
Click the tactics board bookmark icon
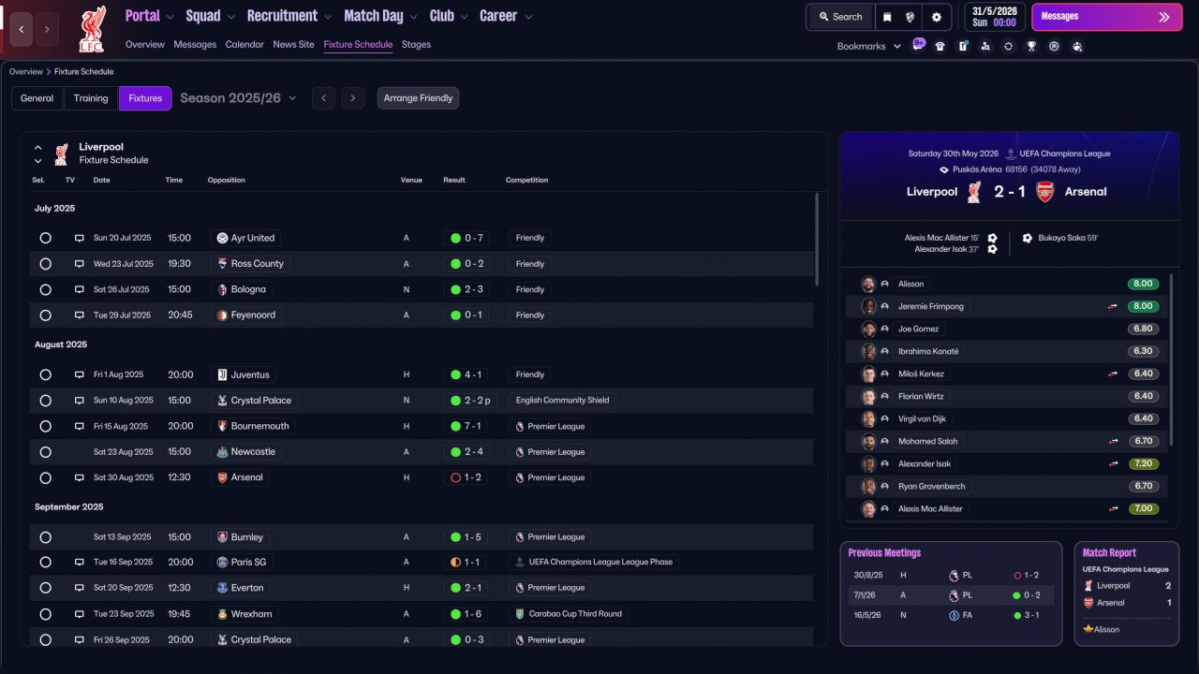[x=963, y=46]
